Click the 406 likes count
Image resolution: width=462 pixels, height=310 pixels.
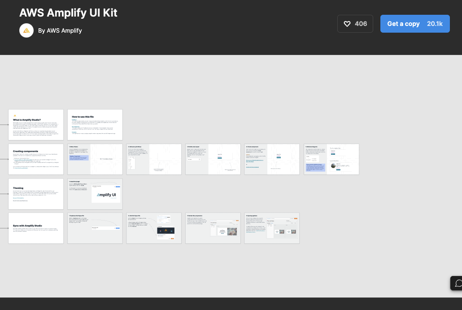tap(361, 24)
